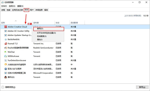This screenshot has width=150, height=91.
Task: Click 已启用 status in WeChat row
Action: (58, 52)
